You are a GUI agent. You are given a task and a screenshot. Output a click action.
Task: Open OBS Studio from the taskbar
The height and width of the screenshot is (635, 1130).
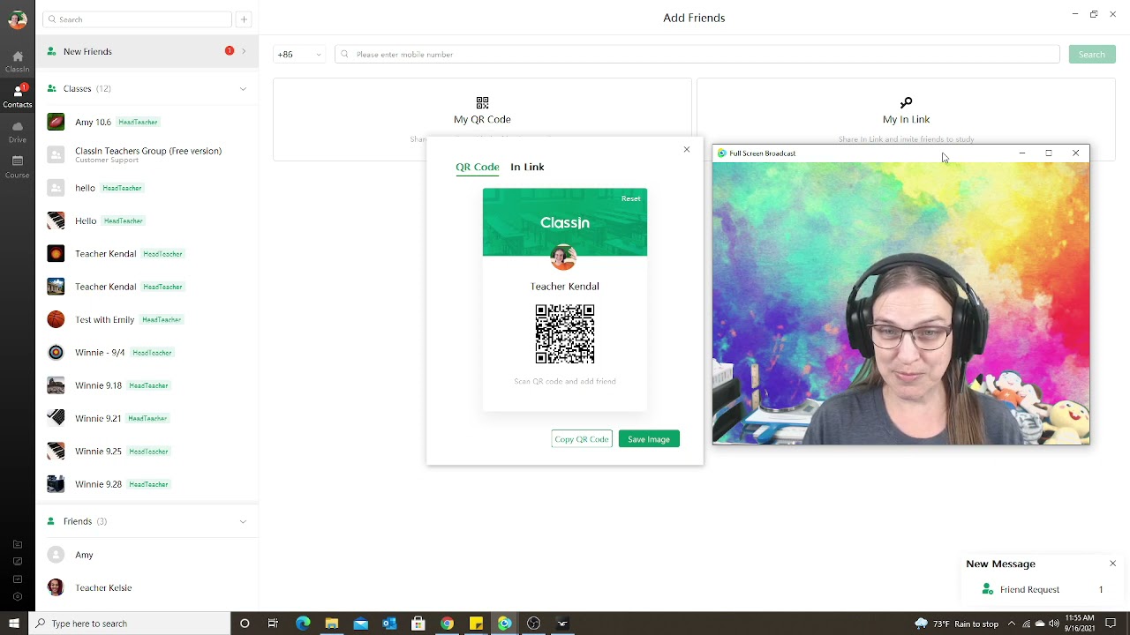click(533, 624)
